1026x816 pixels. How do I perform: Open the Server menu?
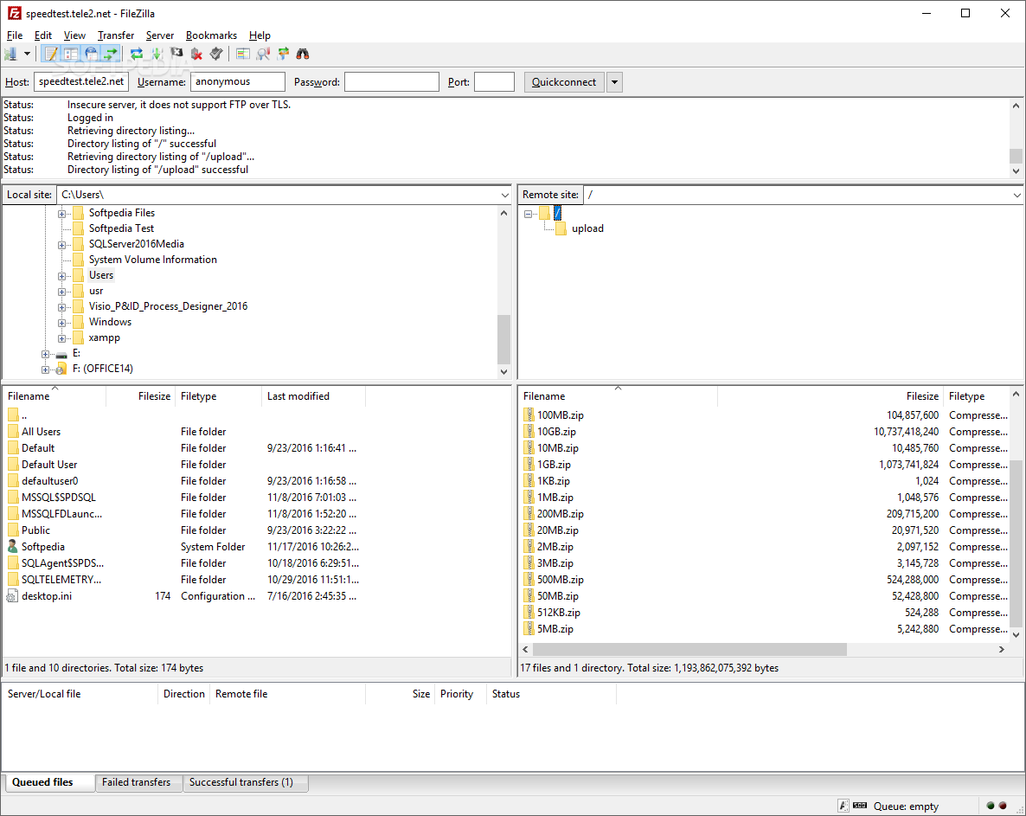pyautogui.click(x=160, y=35)
